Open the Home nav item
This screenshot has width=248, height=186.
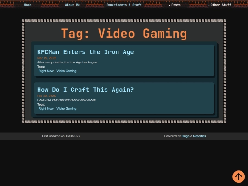pos(28,5)
